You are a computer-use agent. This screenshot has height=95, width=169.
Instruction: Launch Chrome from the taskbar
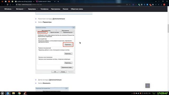click(x=19, y=93)
